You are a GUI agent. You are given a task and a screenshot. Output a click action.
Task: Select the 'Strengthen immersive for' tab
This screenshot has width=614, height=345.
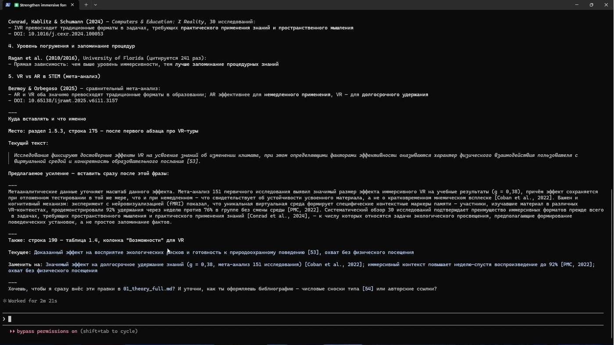click(43, 5)
